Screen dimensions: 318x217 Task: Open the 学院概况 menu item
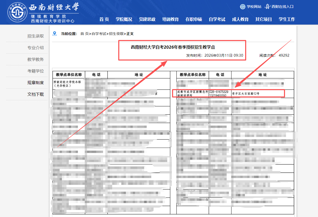[x=124, y=19]
